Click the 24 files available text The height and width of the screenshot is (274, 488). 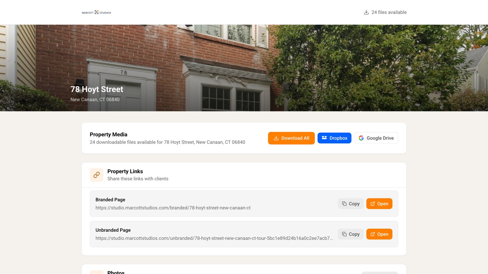tap(389, 12)
